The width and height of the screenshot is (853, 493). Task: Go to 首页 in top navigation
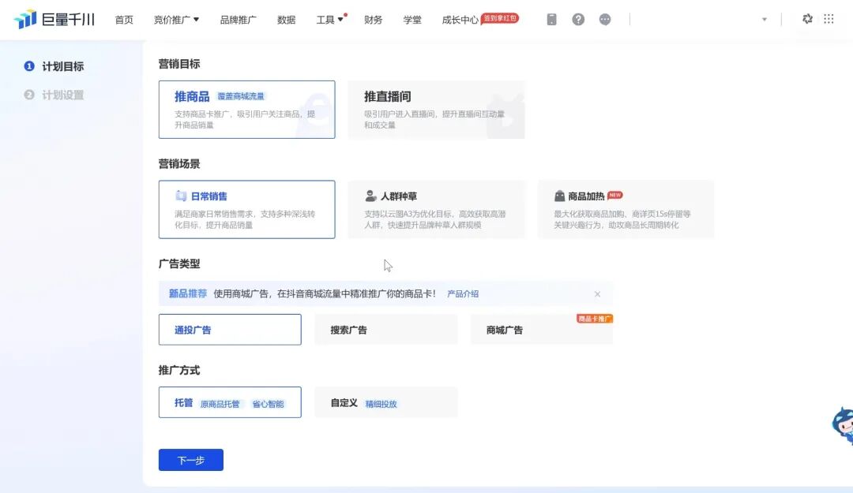click(x=124, y=20)
